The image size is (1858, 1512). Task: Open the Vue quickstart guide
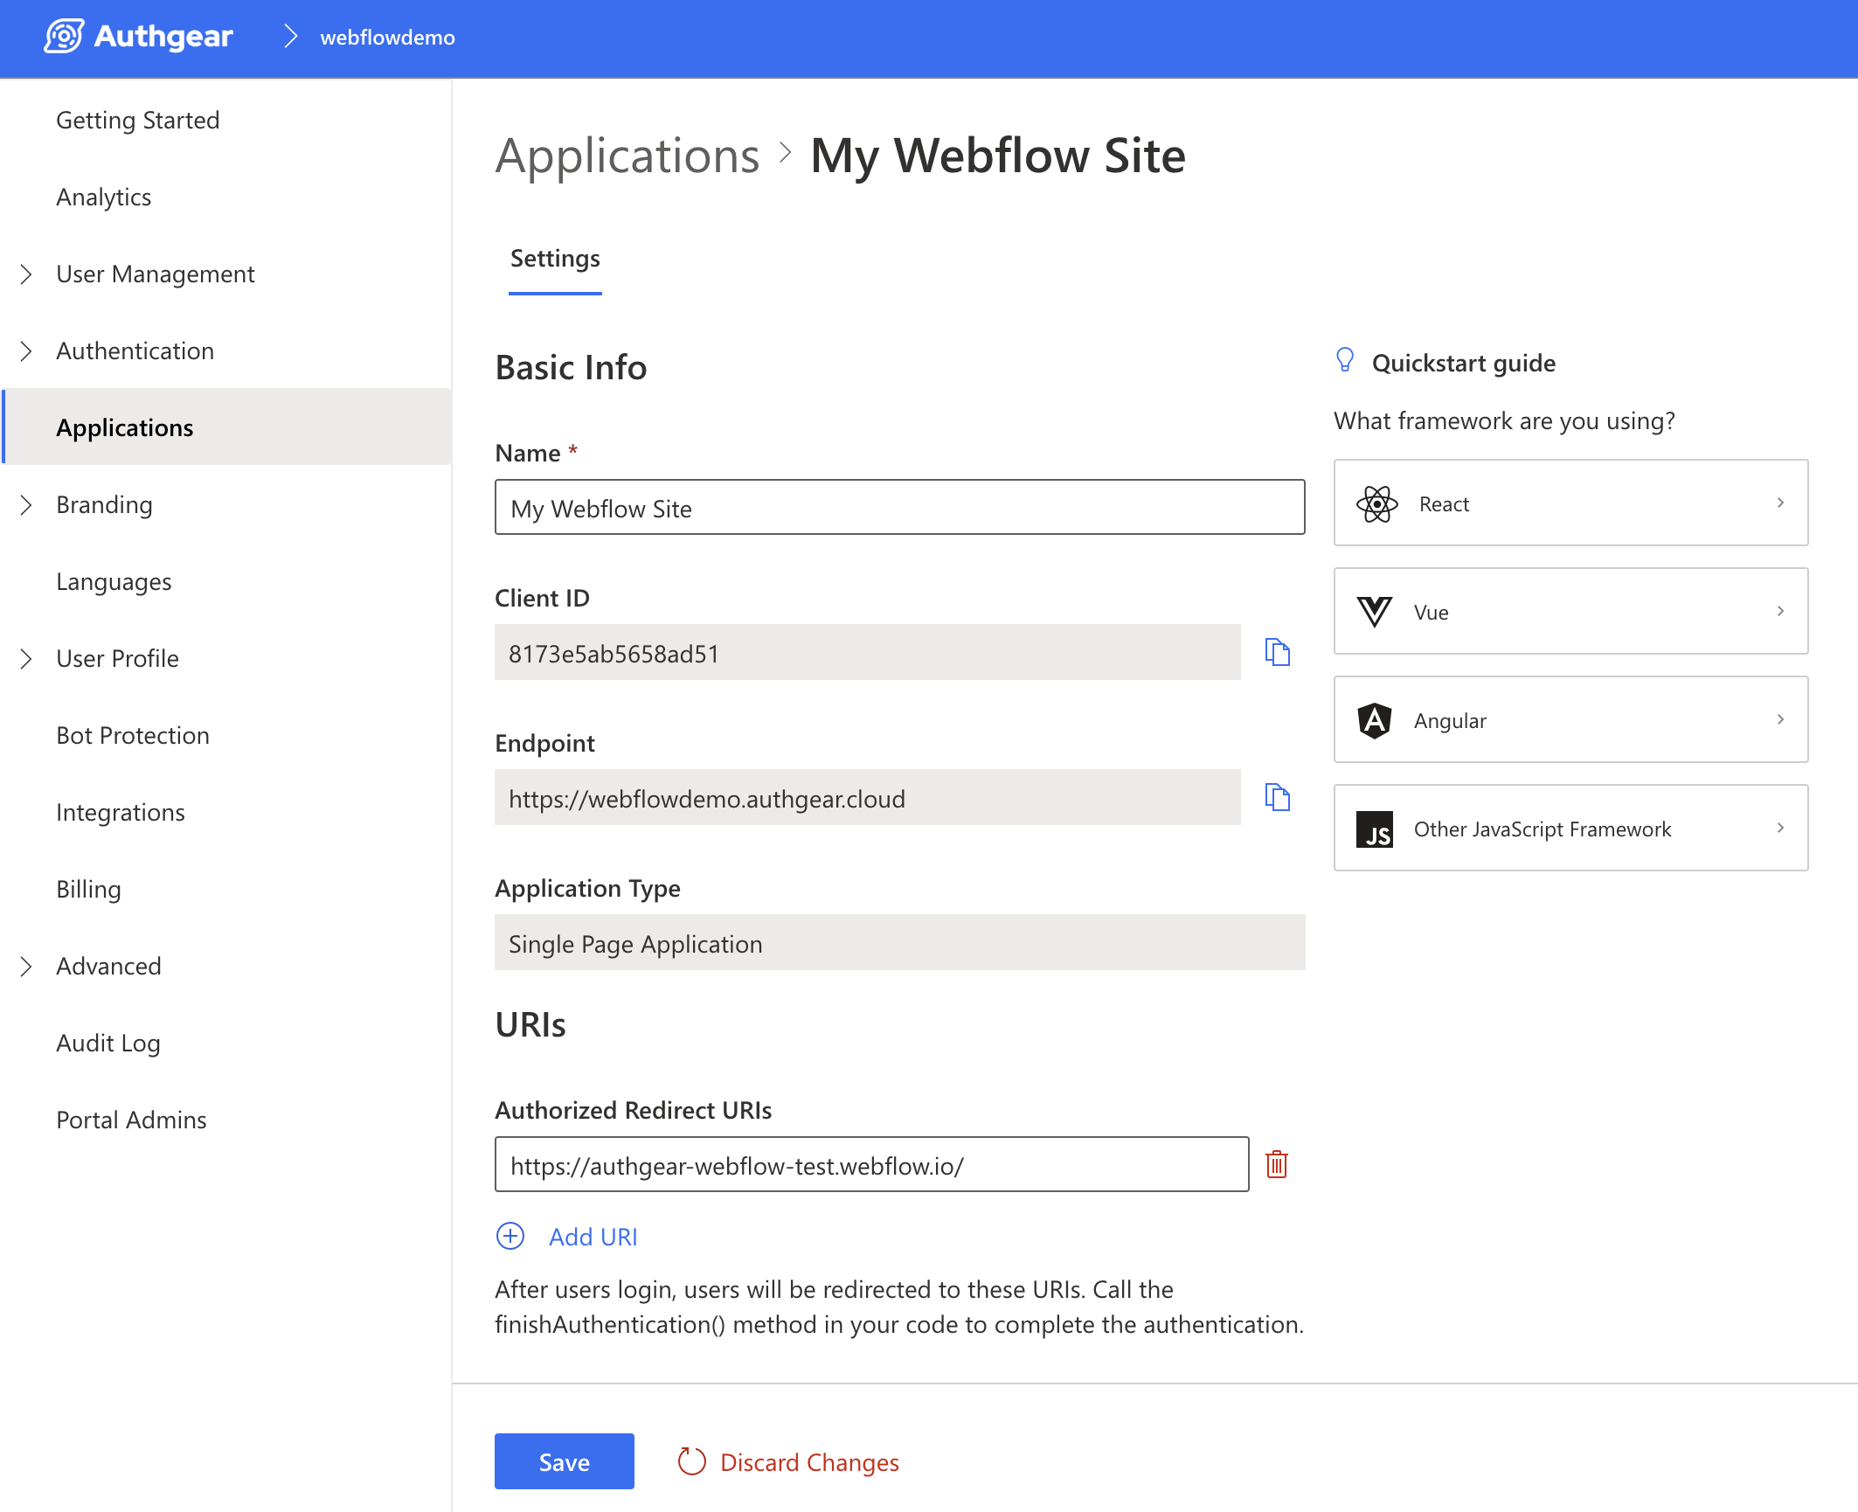tap(1570, 612)
